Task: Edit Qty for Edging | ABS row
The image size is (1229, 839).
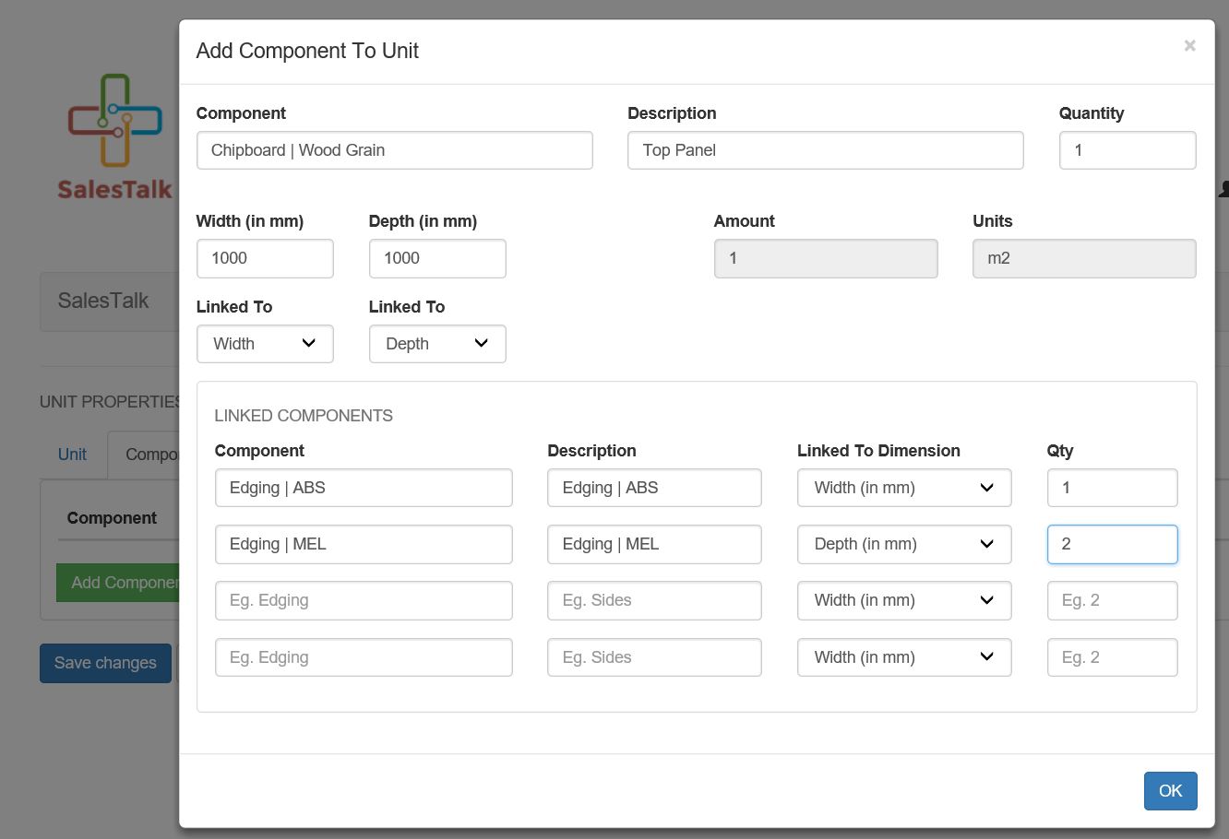Action: tap(1112, 488)
